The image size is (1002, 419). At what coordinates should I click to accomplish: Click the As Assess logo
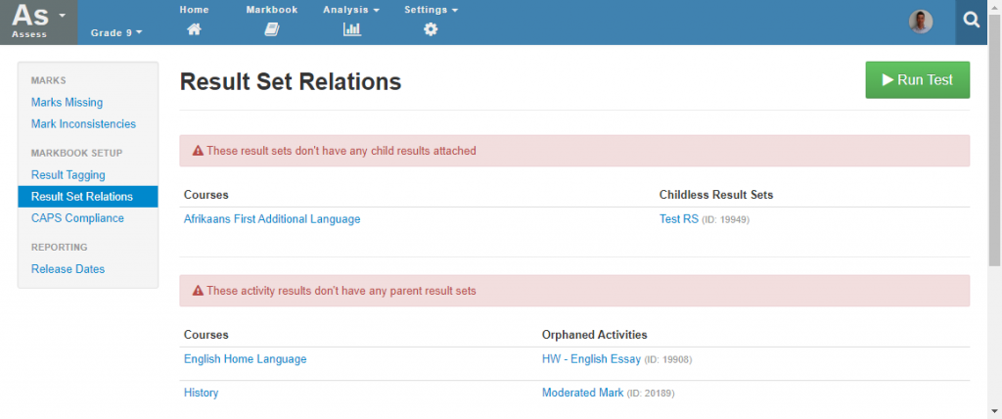(38, 22)
